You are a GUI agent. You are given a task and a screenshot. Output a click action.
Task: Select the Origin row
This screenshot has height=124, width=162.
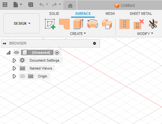[34, 76]
